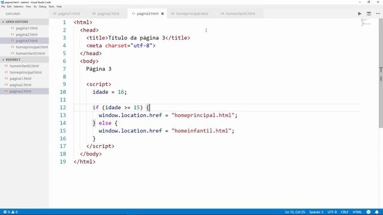Click the feedback smiley icon in status bar

(369, 212)
